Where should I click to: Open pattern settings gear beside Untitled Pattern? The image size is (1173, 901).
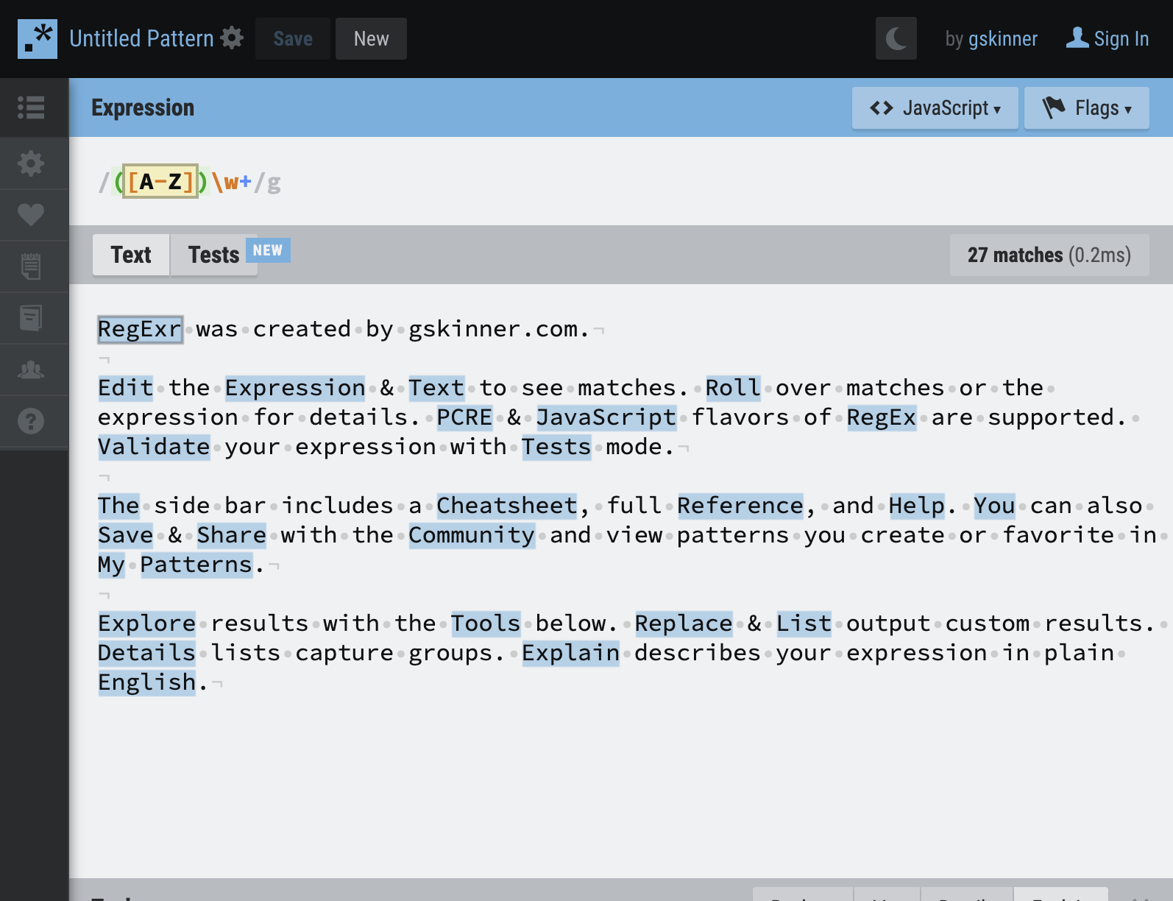click(232, 38)
